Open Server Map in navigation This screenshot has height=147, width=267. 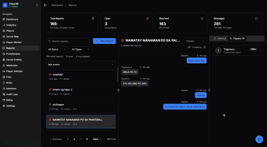pyautogui.click(x=20, y=37)
